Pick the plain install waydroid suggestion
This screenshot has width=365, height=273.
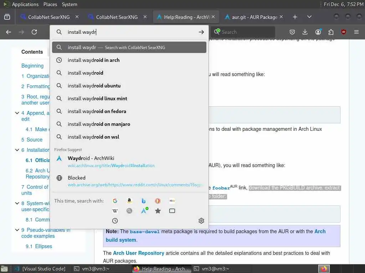129,73
